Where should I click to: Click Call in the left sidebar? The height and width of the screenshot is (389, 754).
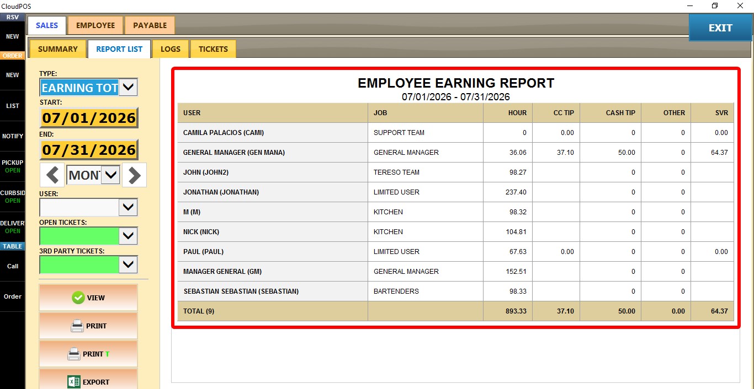pos(12,266)
